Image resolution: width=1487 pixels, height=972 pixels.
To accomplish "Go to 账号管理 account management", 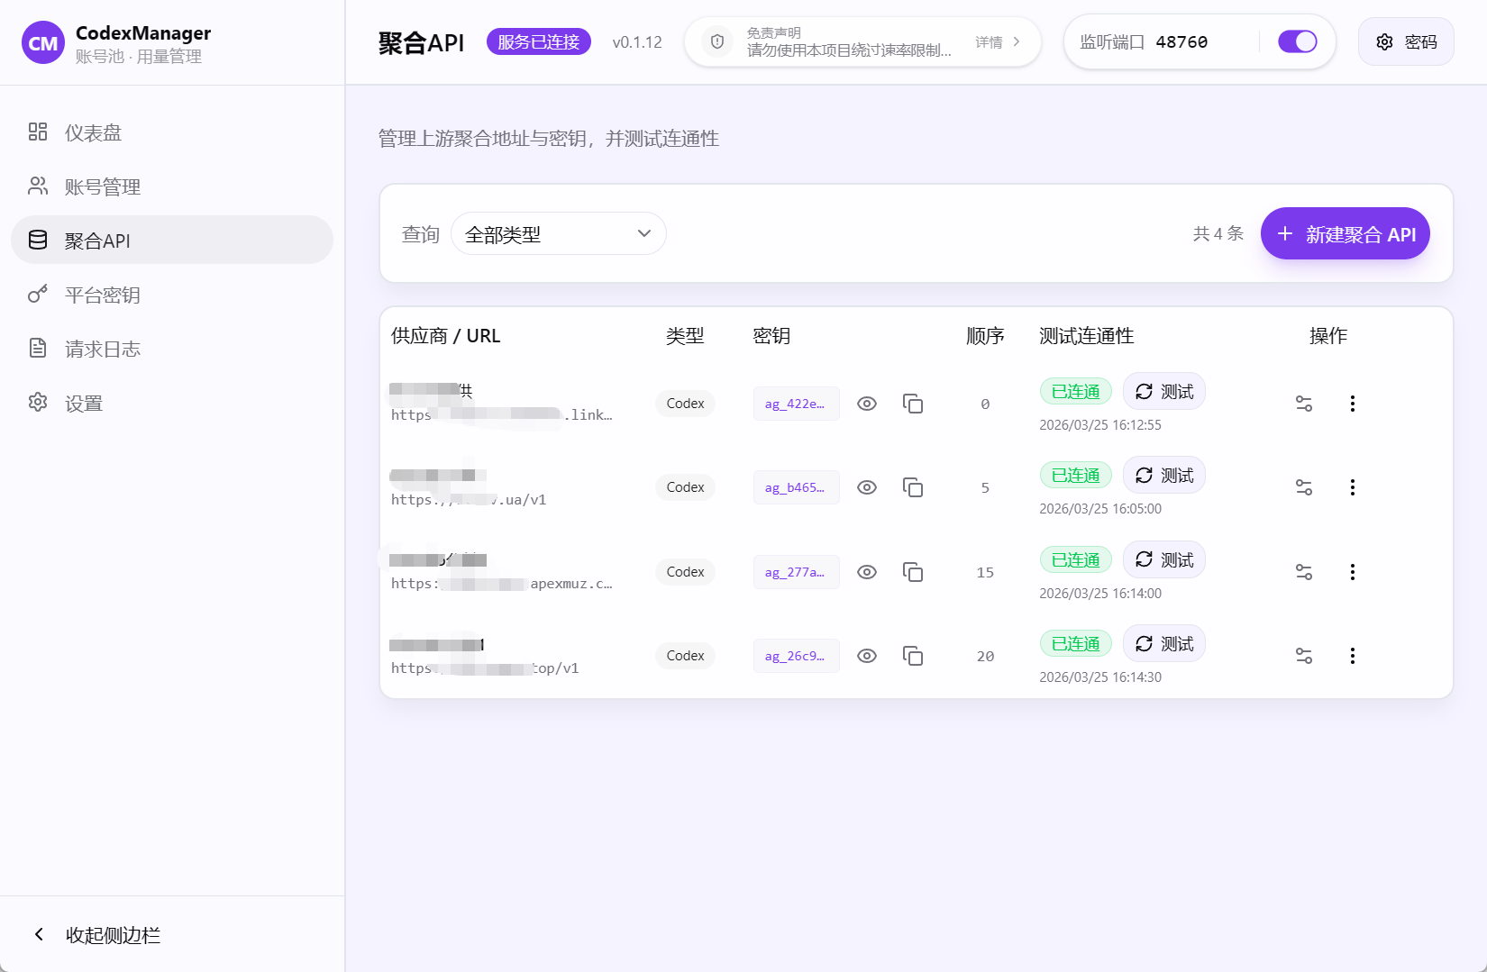I will click(x=102, y=186).
